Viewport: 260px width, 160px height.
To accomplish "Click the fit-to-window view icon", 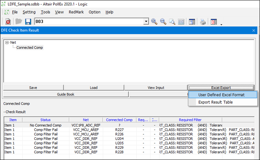I will (181, 22).
